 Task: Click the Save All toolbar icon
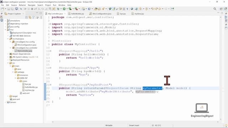coord(12,9)
